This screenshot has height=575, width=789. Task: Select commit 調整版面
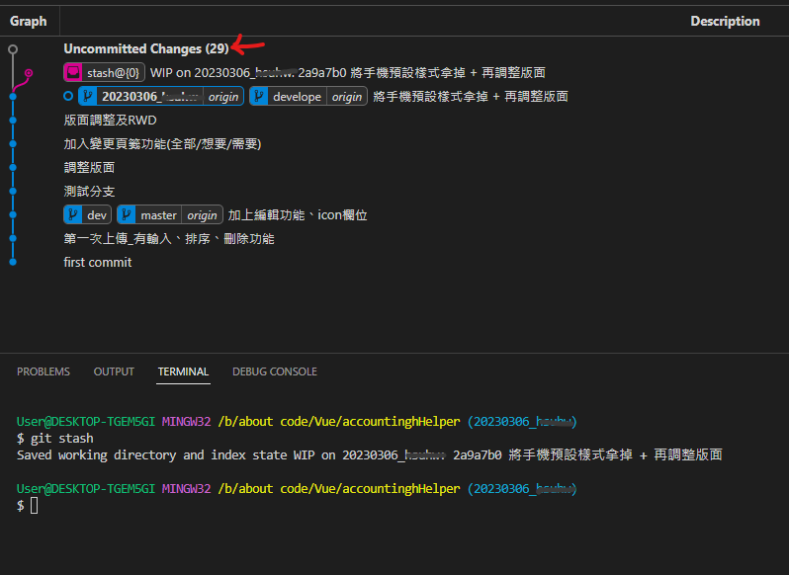(x=89, y=167)
